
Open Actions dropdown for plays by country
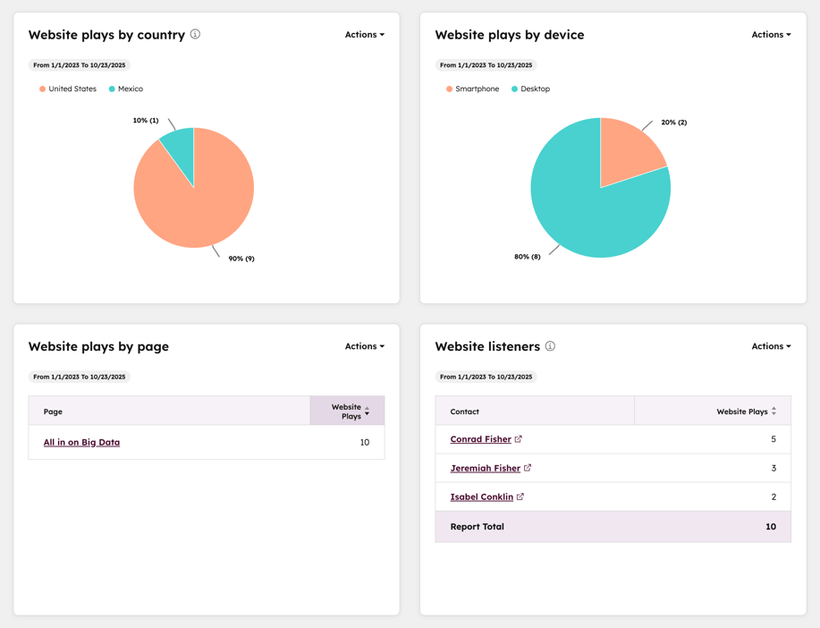(364, 35)
